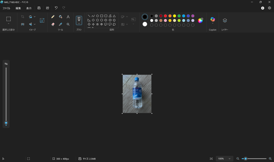Select the Pentagon shape
Image resolution: width=274 pixels, height=162 pixels.
pos(97,20)
